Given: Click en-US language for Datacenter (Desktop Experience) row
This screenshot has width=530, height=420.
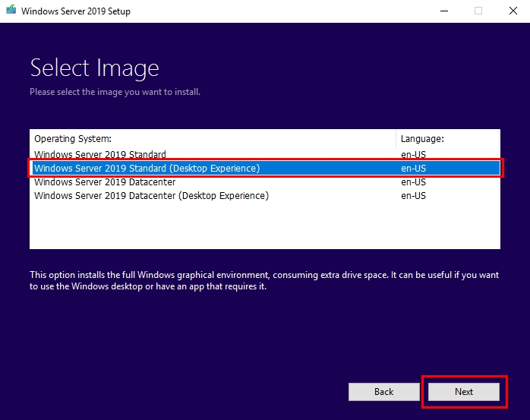Looking at the screenshot, I should tap(413, 195).
